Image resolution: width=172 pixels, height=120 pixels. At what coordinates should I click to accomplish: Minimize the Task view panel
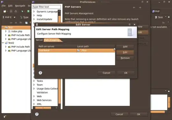tap(166, 16)
